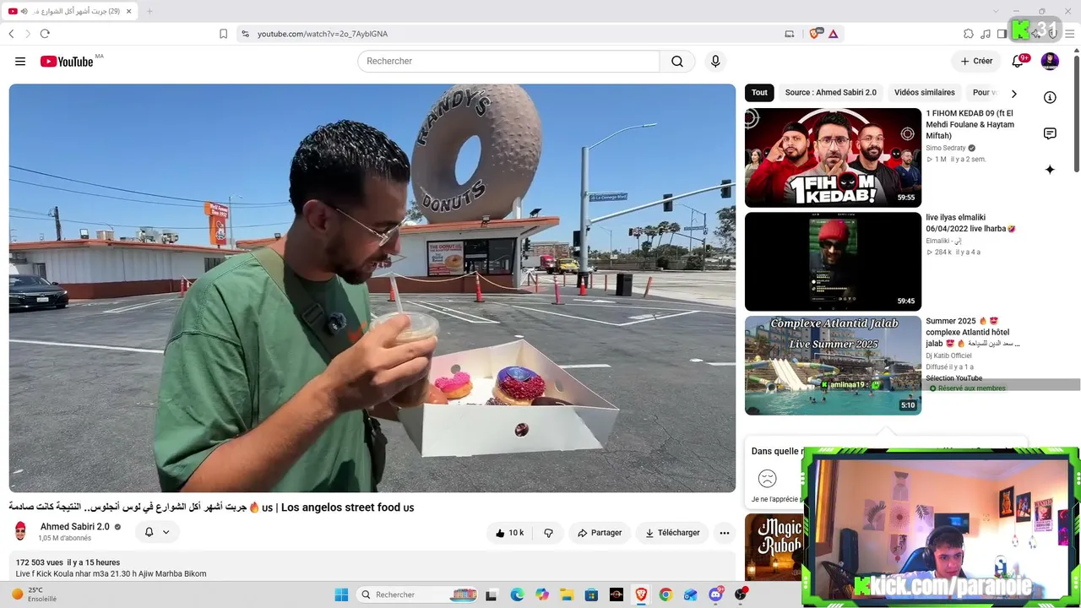Viewport: 1081px width, 608px height.
Task: Like the video with thumbs up
Action: tap(510, 533)
